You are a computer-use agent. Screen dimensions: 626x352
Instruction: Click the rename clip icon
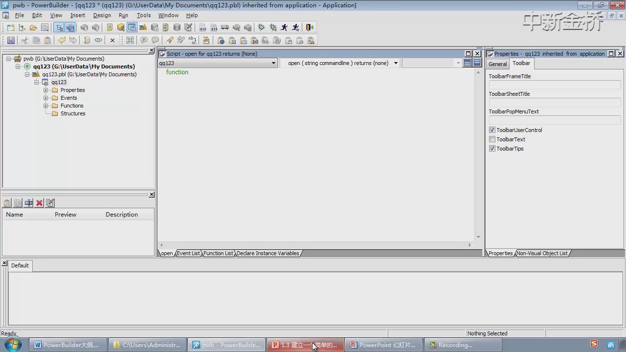click(28, 203)
